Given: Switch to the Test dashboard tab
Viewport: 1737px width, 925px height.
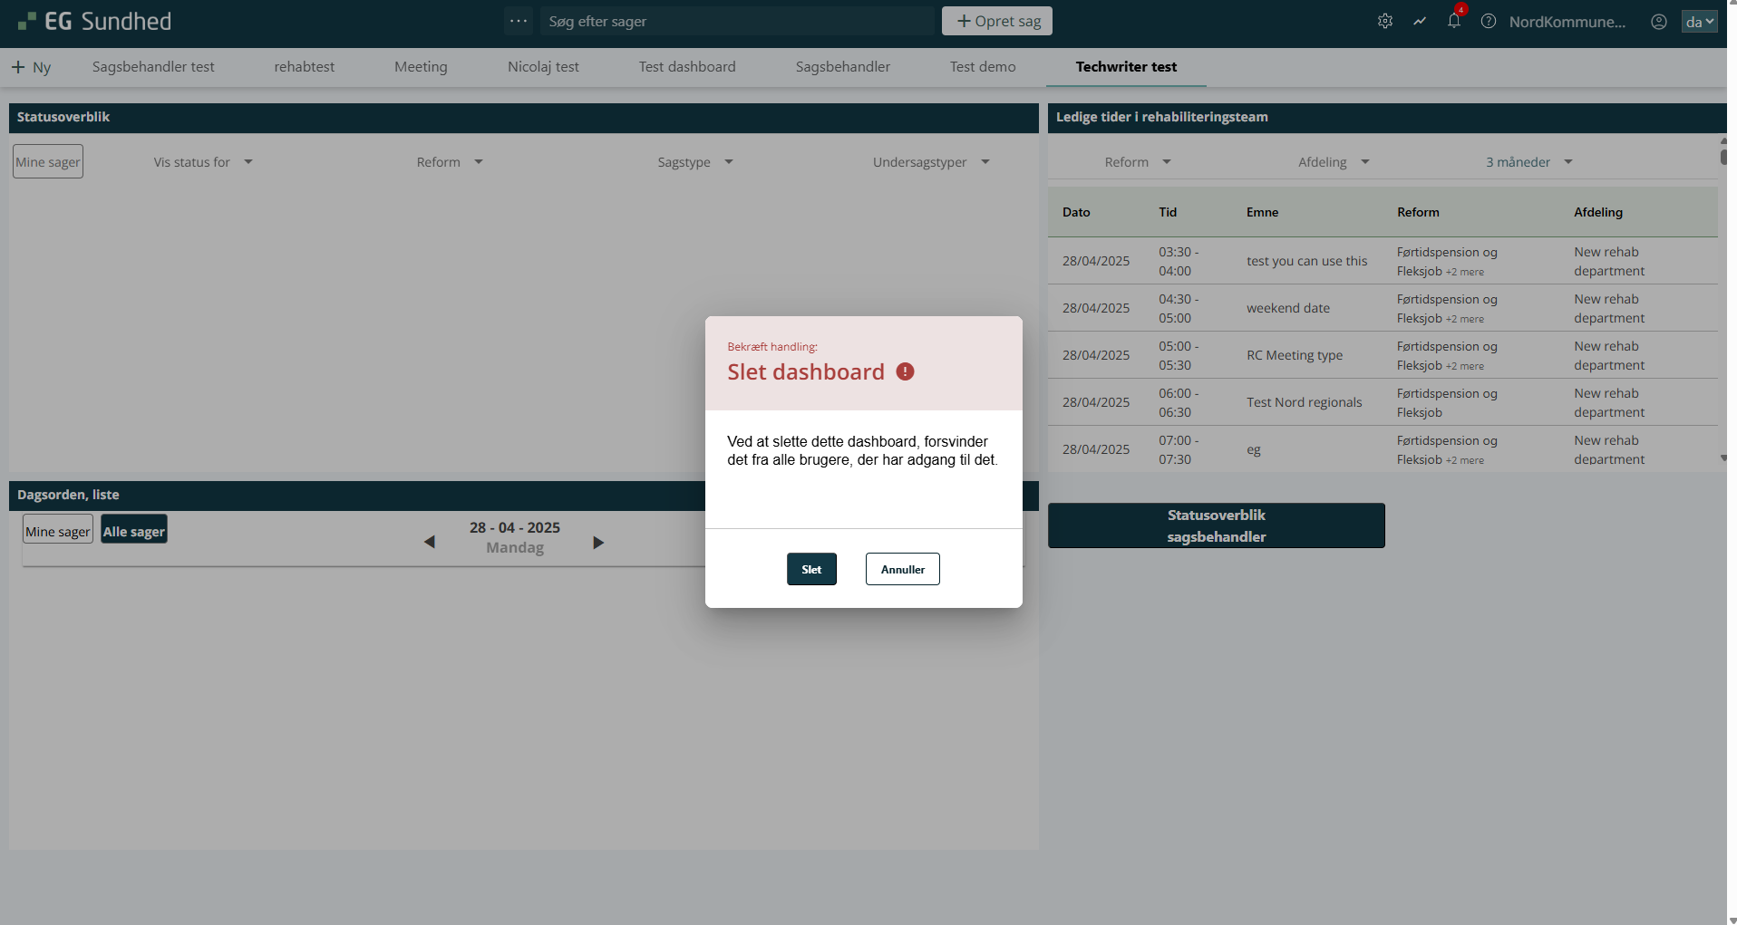Looking at the screenshot, I should (687, 67).
